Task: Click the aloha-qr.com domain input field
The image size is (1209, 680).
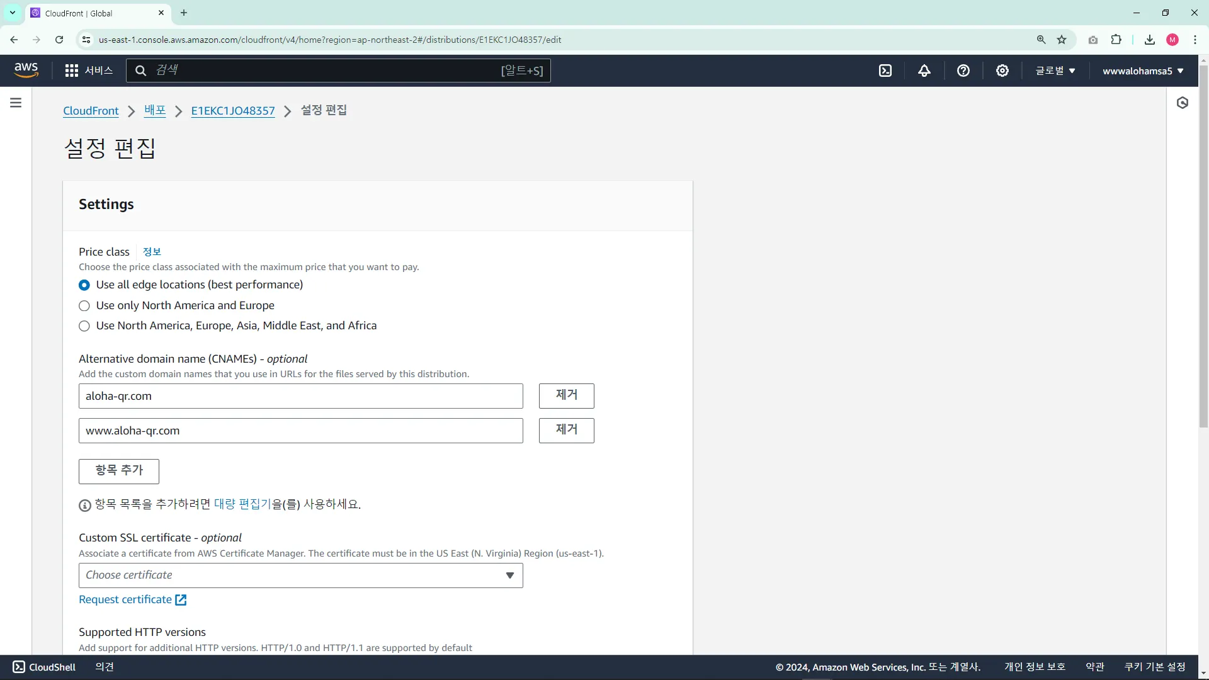Action: coord(300,396)
